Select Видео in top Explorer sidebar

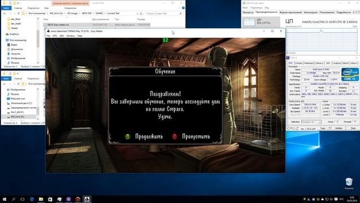point(13,45)
